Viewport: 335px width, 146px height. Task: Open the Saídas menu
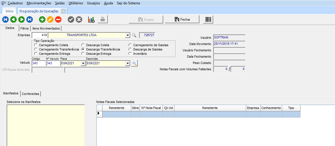[60, 3]
